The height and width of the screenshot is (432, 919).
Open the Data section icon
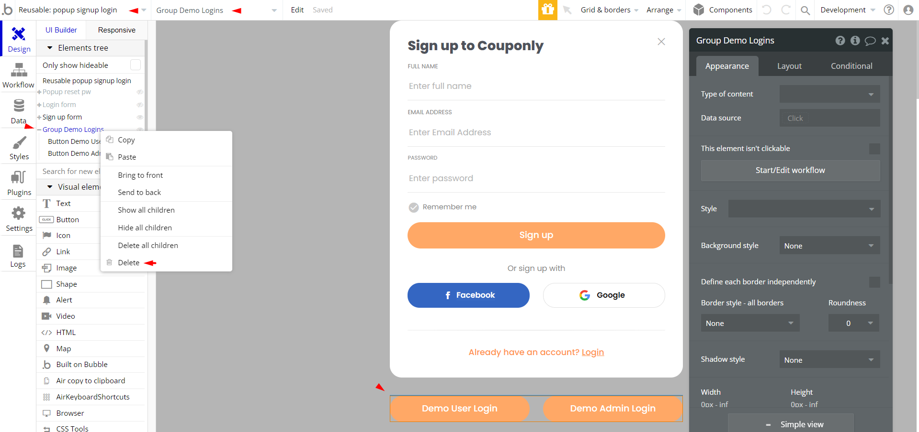click(19, 105)
